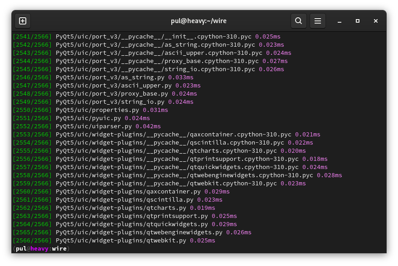Click the qscintilla.py output line

point(117,199)
